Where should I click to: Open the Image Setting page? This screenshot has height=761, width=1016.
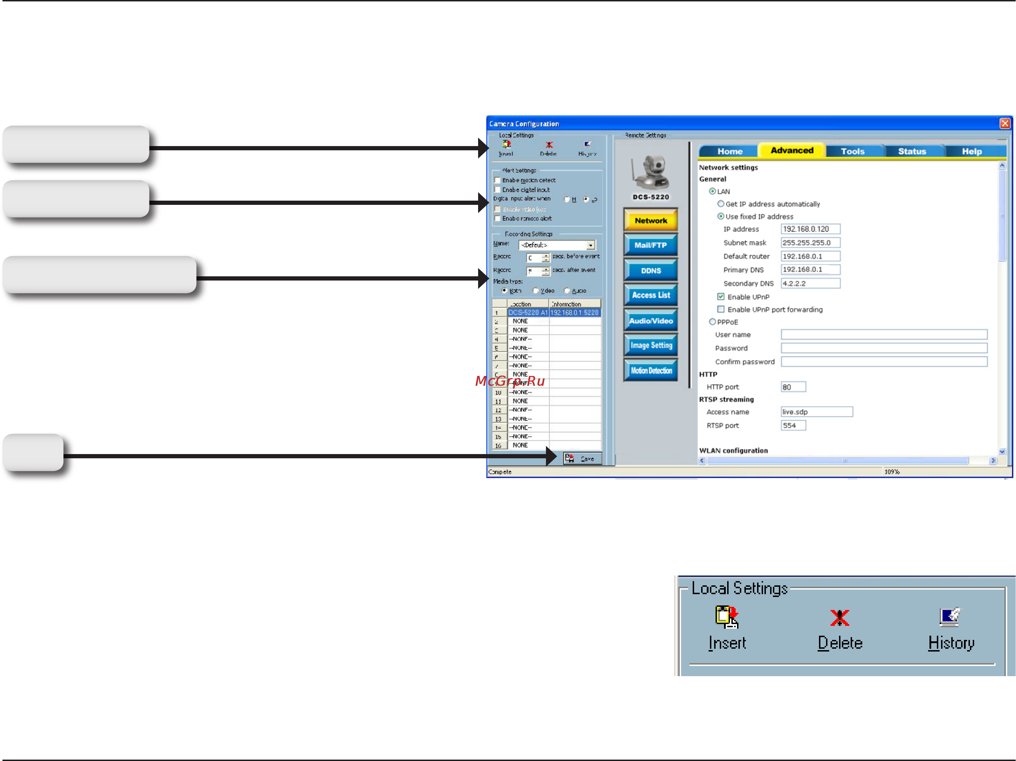coord(651,346)
